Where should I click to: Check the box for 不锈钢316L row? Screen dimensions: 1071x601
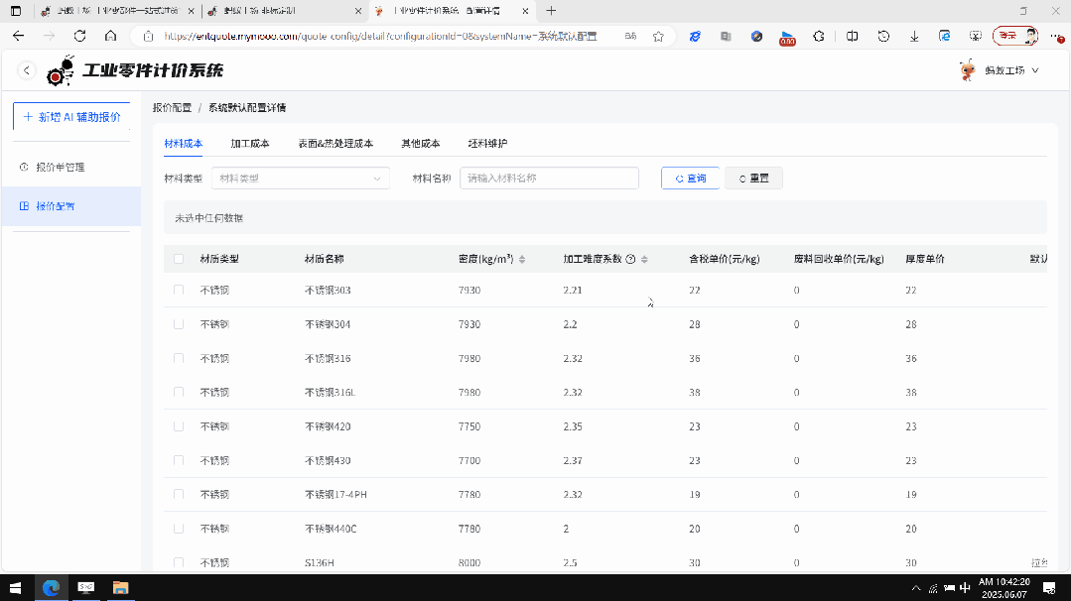[x=179, y=393]
